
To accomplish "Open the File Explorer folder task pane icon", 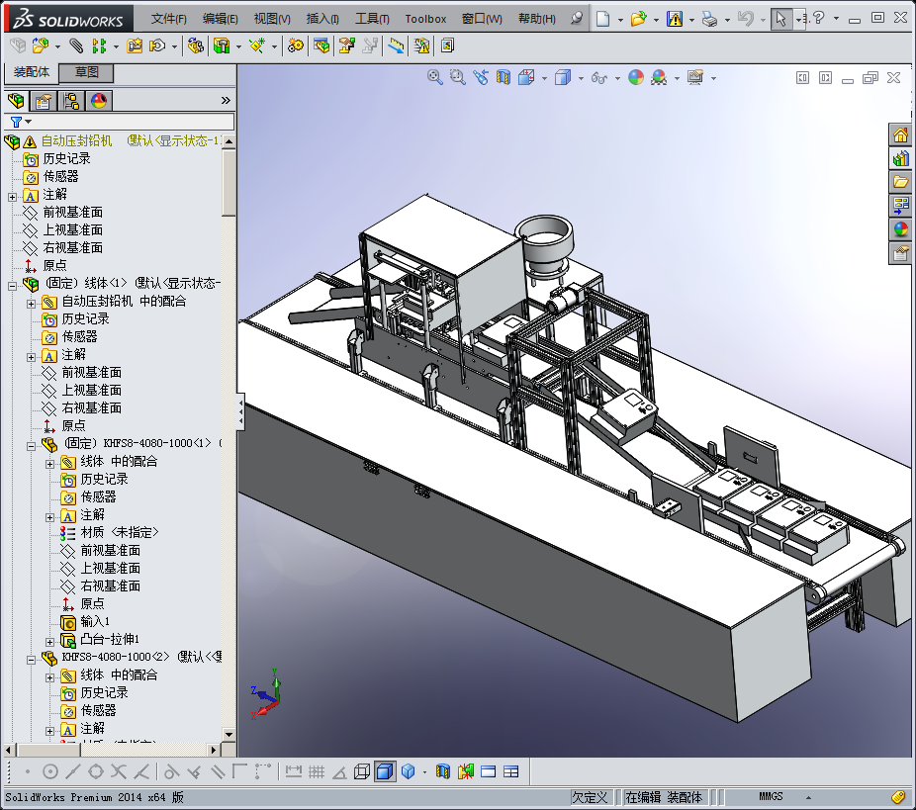I will 901,182.
